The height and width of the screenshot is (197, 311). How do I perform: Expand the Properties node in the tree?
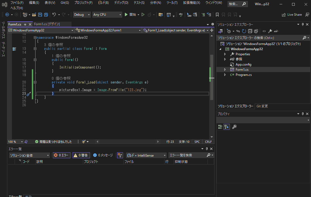point(225,54)
